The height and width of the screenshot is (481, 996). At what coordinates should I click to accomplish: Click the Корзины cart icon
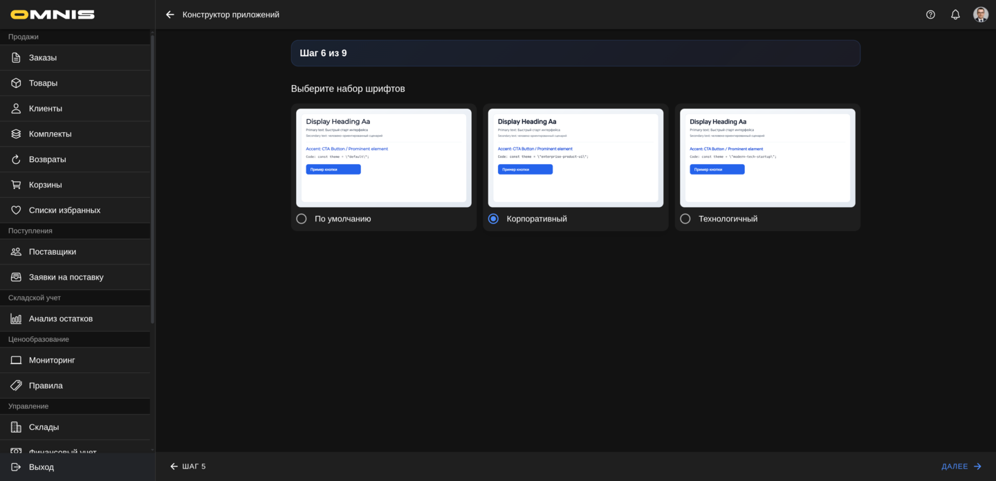pyautogui.click(x=16, y=185)
